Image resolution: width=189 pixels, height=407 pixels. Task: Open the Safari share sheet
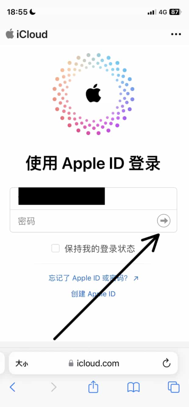pyautogui.click(x=93, y=387)
